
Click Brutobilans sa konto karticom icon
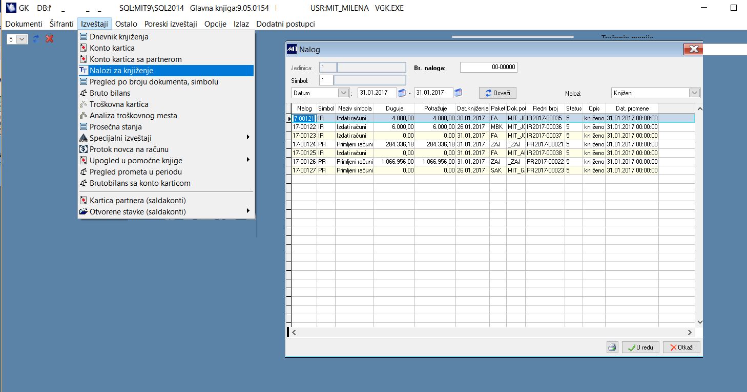84,183
